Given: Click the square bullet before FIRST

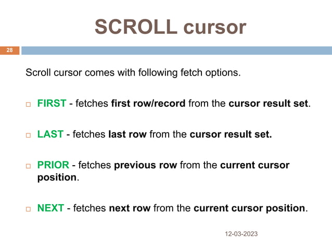Looking at the screenshot, I should 28,105.
